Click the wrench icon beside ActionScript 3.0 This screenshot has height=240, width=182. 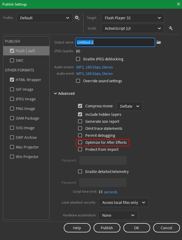pyautogui.click(x=171, y=28)
